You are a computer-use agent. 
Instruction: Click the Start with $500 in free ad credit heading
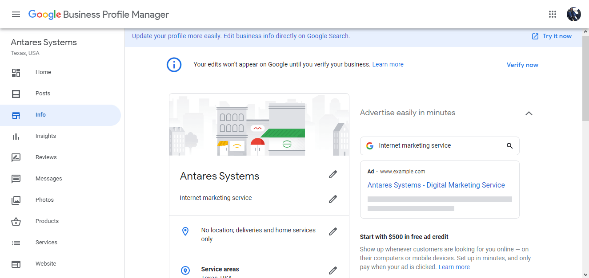(404, 237)
